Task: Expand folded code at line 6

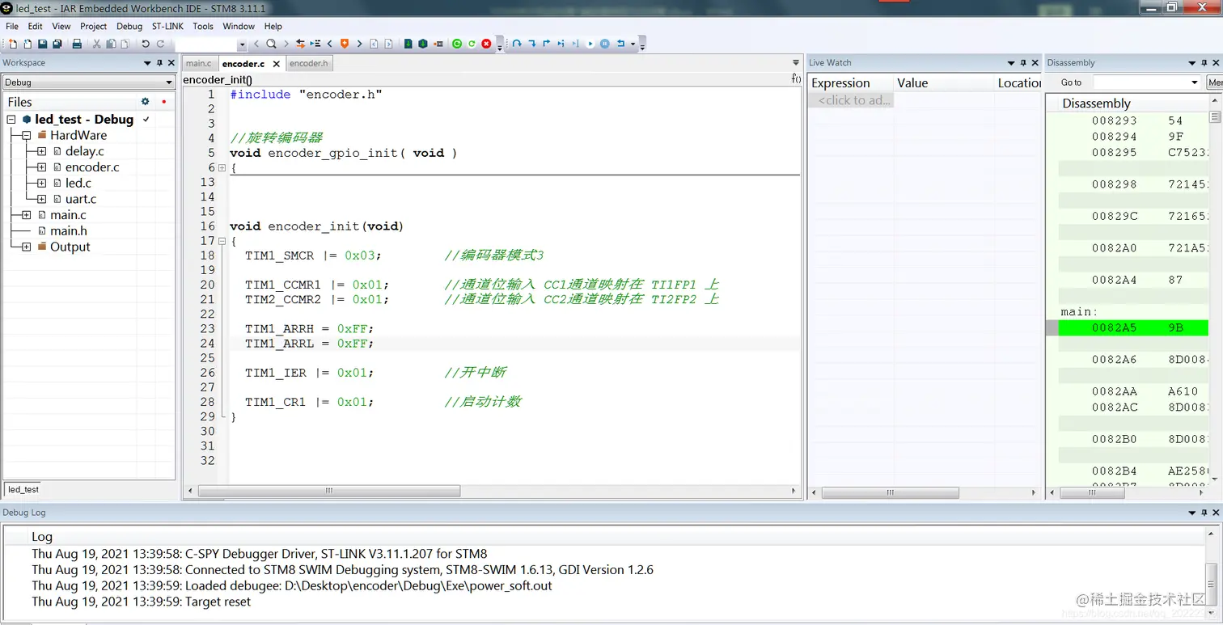Action: click(x=222, y=167)
